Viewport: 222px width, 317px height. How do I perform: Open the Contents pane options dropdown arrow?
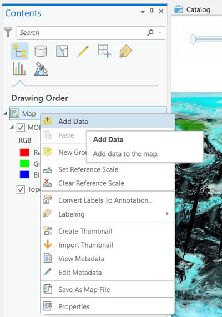143,12
